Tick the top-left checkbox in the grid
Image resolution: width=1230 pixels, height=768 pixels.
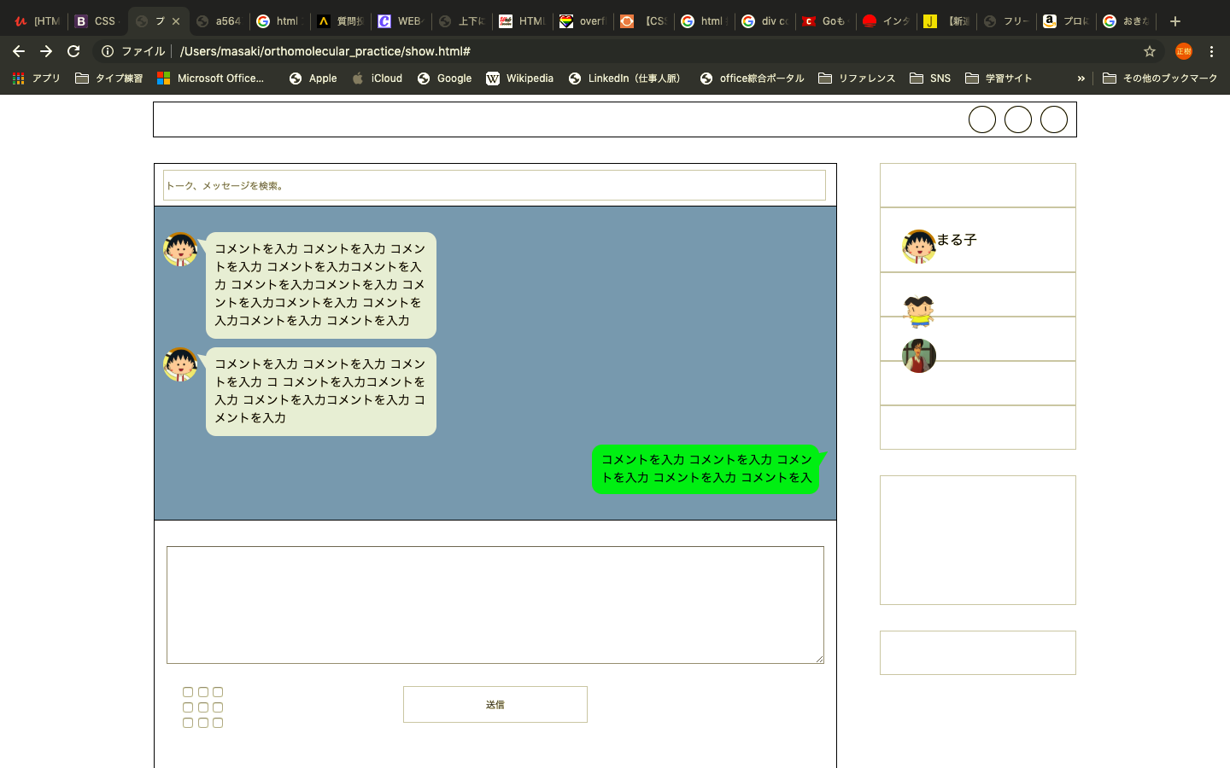(188, 692)
